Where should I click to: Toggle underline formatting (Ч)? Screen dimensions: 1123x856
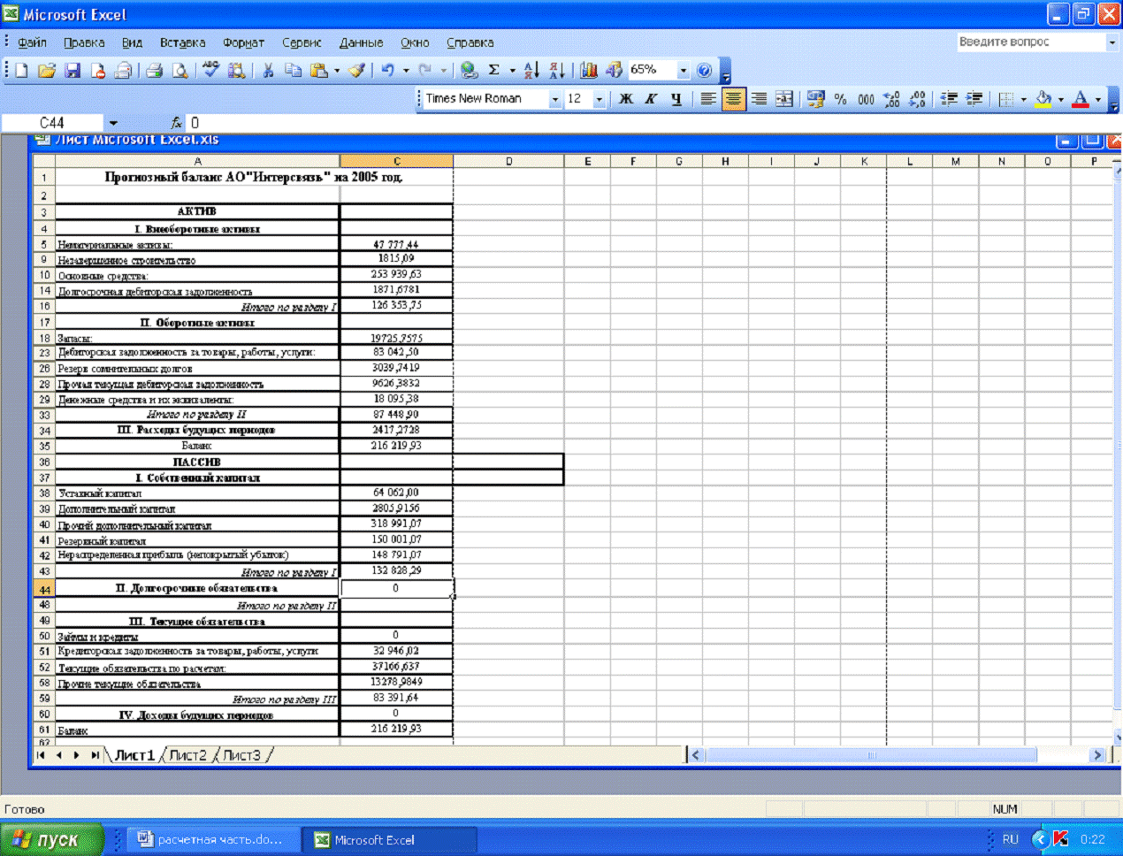[675, 98]
